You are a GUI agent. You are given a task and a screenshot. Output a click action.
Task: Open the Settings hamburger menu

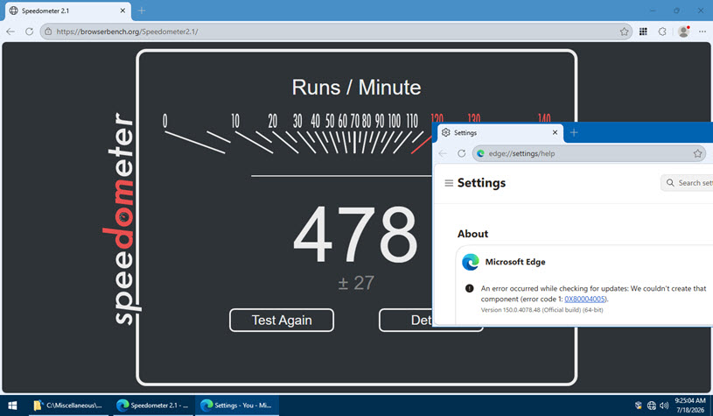pos(449,183)
